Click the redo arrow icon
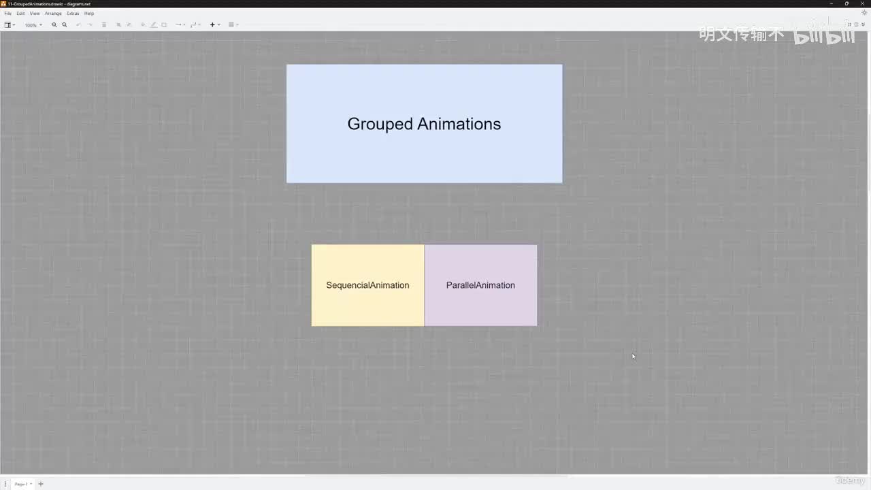871x490 pixels. click(x=90, y=25)
